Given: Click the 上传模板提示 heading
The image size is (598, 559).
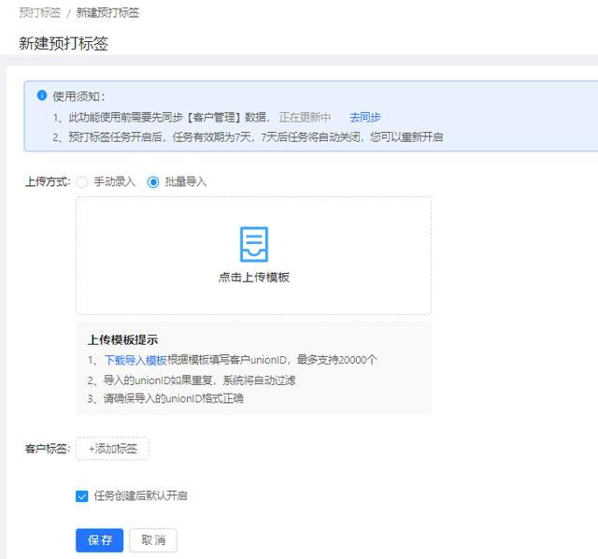Looking at the screenshot, I should coord(122,339).
